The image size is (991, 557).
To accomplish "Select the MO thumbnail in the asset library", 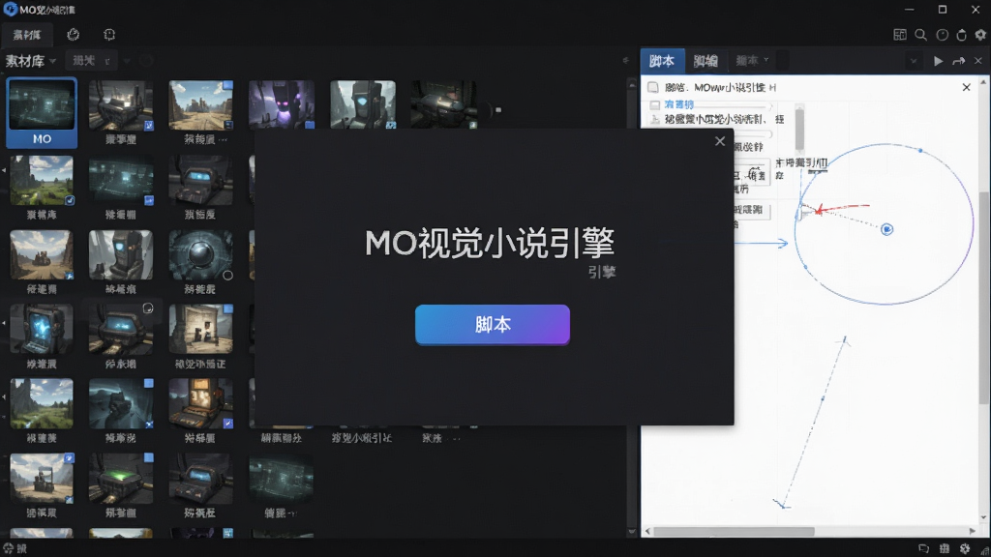I will click(x=42, y=112).
